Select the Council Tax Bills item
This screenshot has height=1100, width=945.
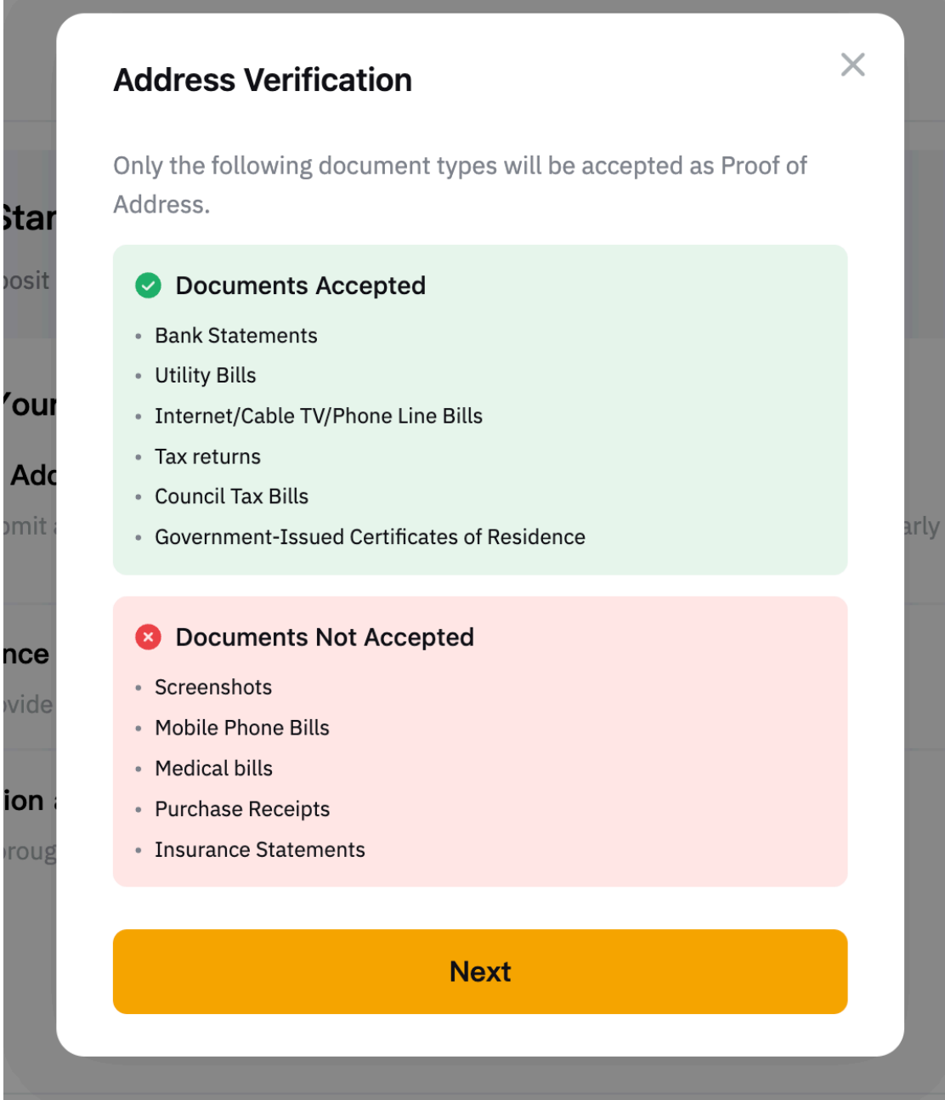231,496
